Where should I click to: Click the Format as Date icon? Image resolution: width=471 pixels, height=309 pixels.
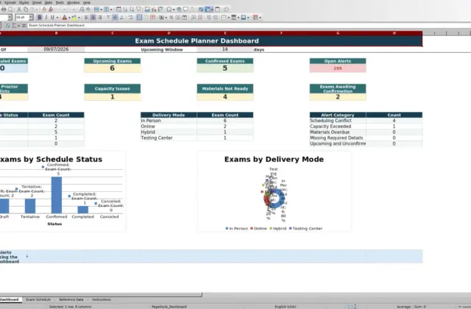pos(185,18)
